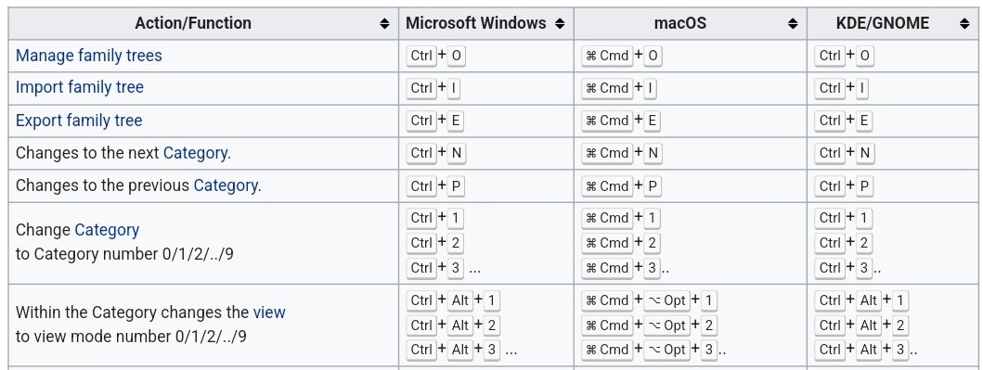This screenshot has width=983, height=370.
Task: Click the KDE/GNOME column header text
Action: point(883,23)
